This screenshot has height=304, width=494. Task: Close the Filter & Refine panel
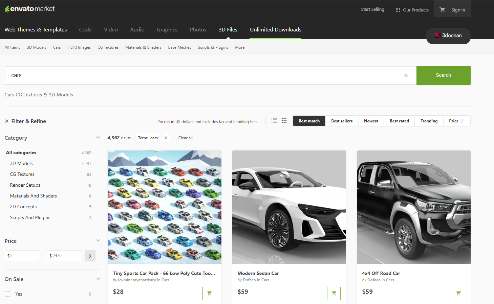pos(7,121)
